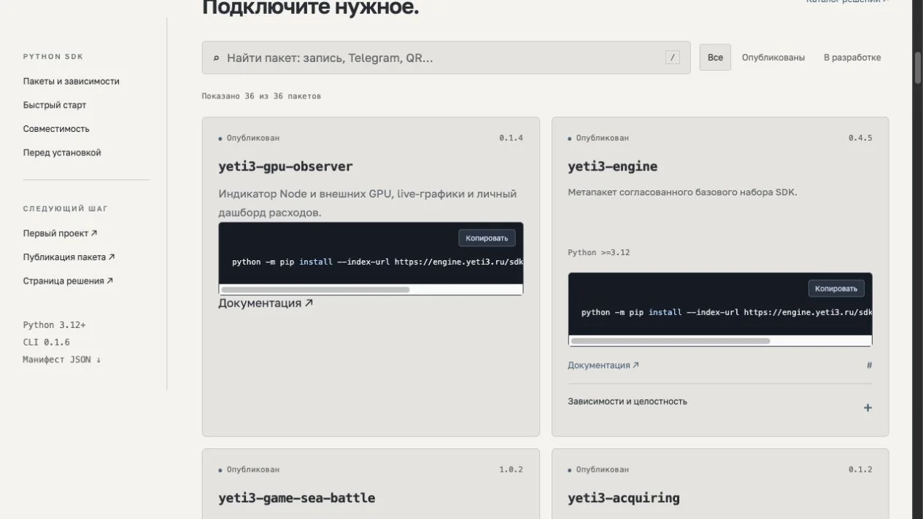Viewport: 923px width, 519px height.
Task: Open Публикация пакета external link
Action: point(69,257)
